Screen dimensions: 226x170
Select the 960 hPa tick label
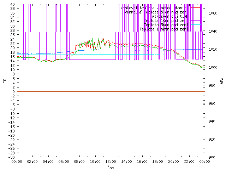(x=212, y=103)
